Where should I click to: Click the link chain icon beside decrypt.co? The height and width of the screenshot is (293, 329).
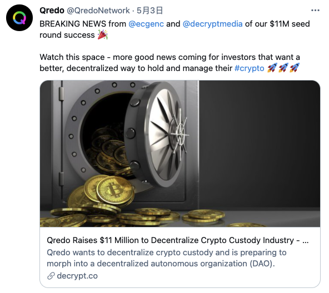coord(51,276)
